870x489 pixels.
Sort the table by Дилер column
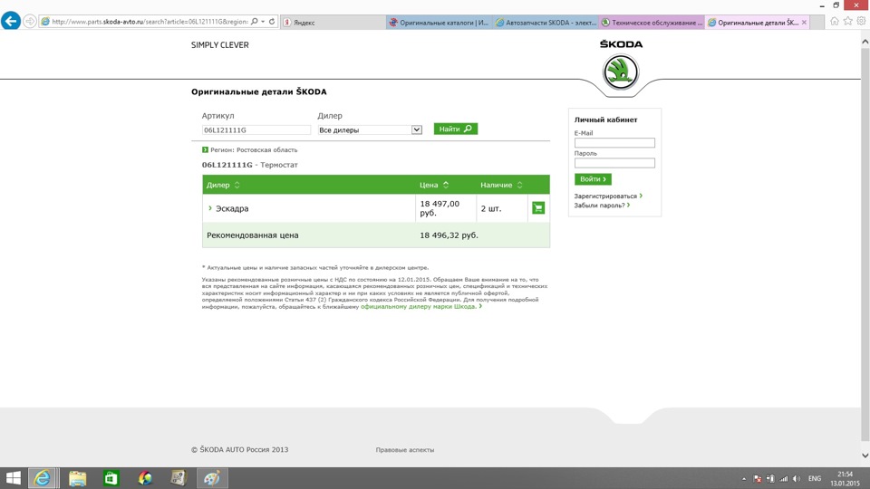[x=223, y=185]
